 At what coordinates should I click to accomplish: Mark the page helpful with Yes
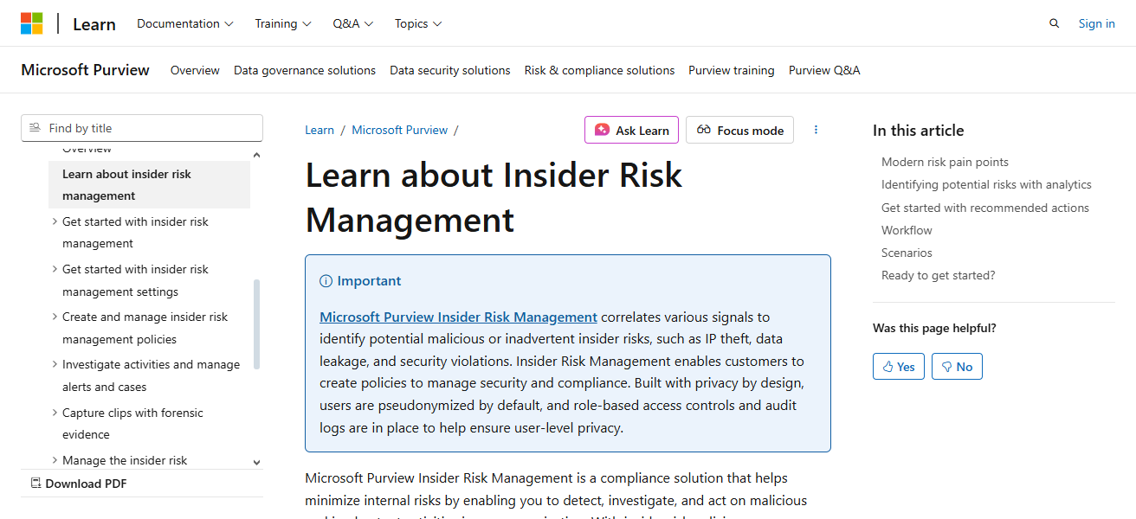pos(898,366)
